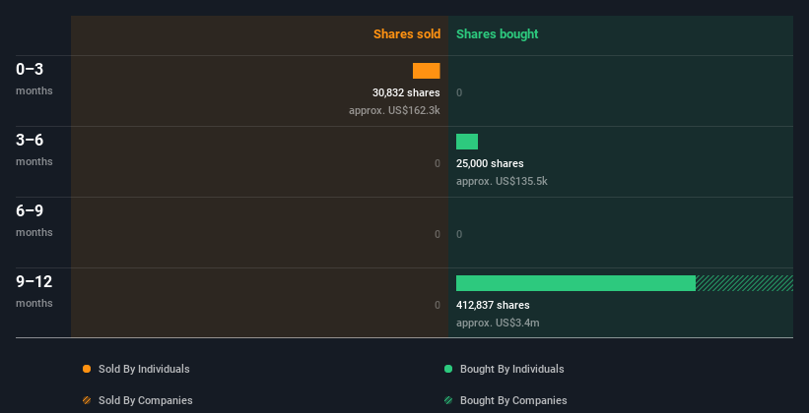
Task: Click the 3–6 months row label
Action: pos(34,149)
